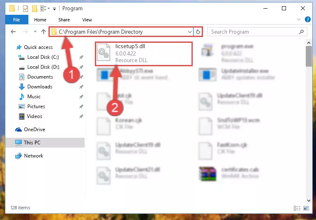Switch to the Home ribbon tab
Viewport: 316px width, 220px height.
40,20
